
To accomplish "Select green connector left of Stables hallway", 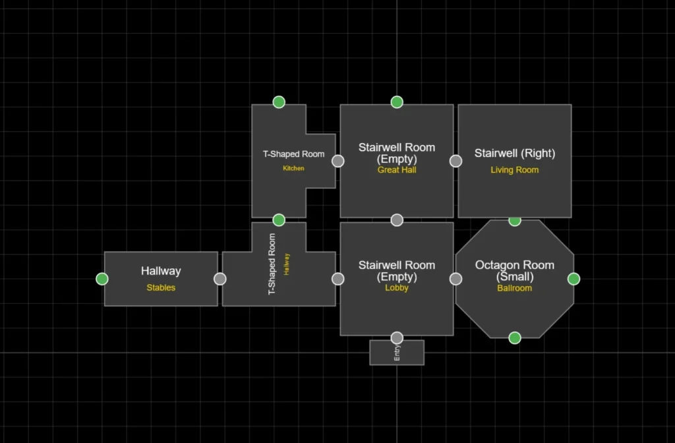I will coord(102,279).
